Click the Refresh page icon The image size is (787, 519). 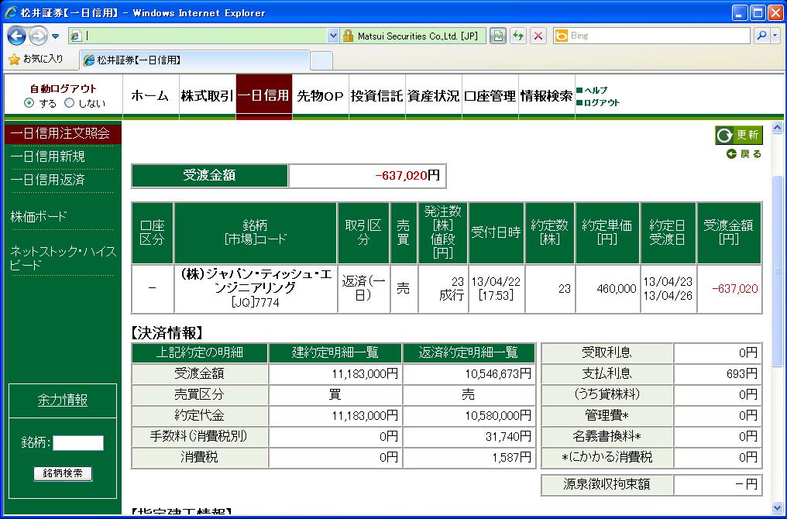click(x=518, y=36)
